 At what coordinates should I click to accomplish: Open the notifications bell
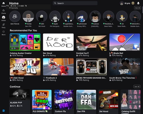pos(138,3)
